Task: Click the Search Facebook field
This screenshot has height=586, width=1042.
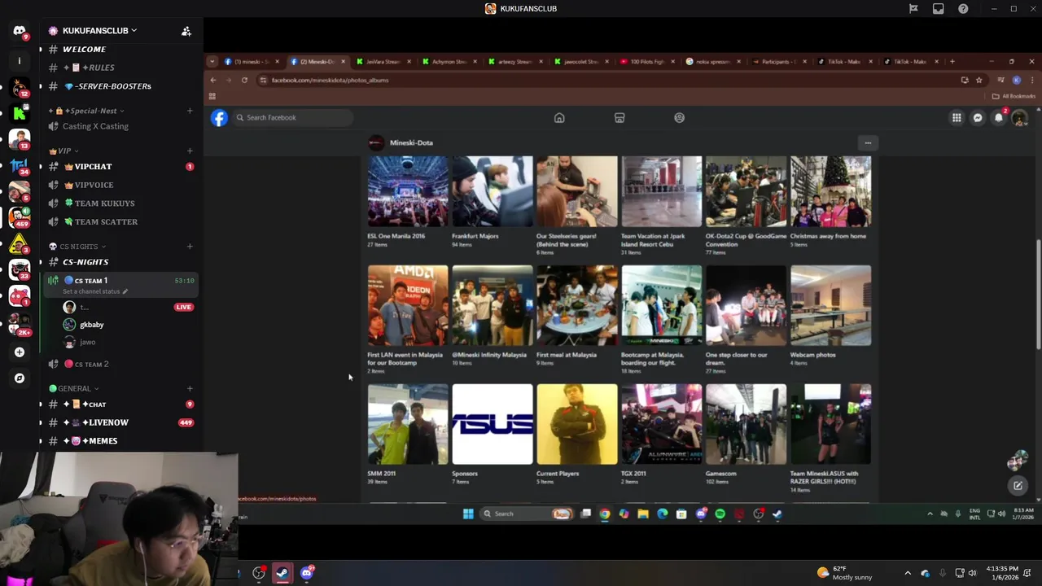Action: point(293,118)
